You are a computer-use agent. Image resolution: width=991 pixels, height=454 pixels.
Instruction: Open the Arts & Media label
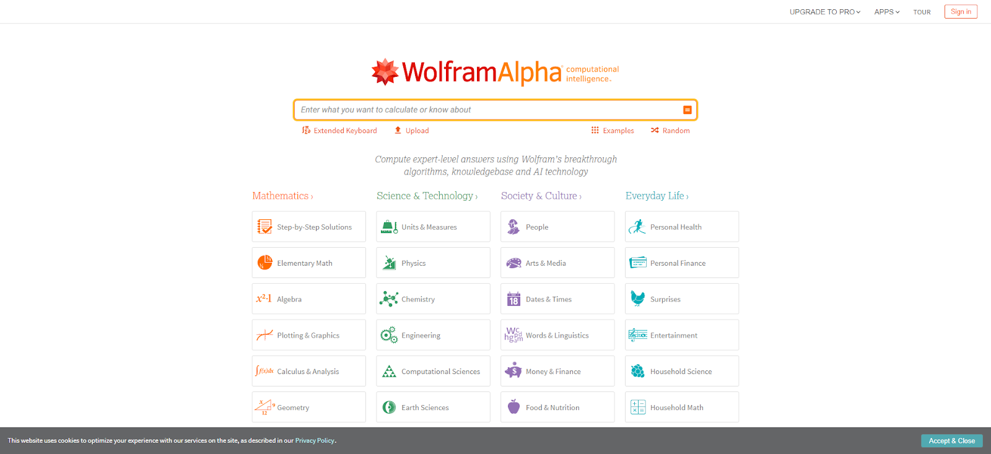coord(546,263)
